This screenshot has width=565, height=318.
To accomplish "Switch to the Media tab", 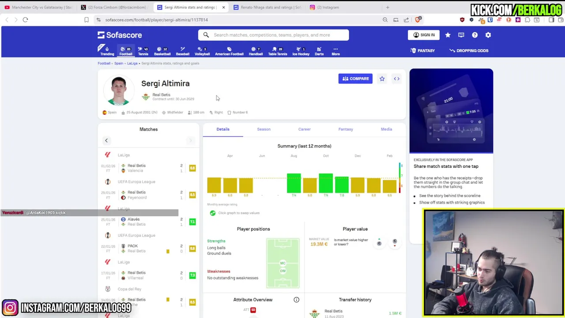I will tap(386, 129).
